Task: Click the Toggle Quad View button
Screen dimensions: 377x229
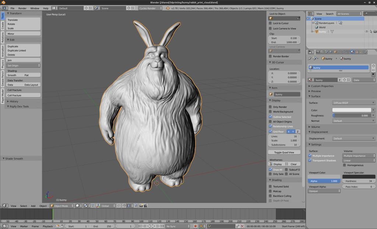Action: coord(284,152)
